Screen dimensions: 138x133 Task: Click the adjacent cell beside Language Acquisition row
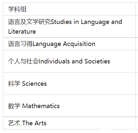pyautogui.click(x=137, y=44)
